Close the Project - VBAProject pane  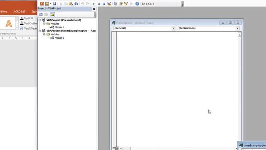click(x=94, y=9)
